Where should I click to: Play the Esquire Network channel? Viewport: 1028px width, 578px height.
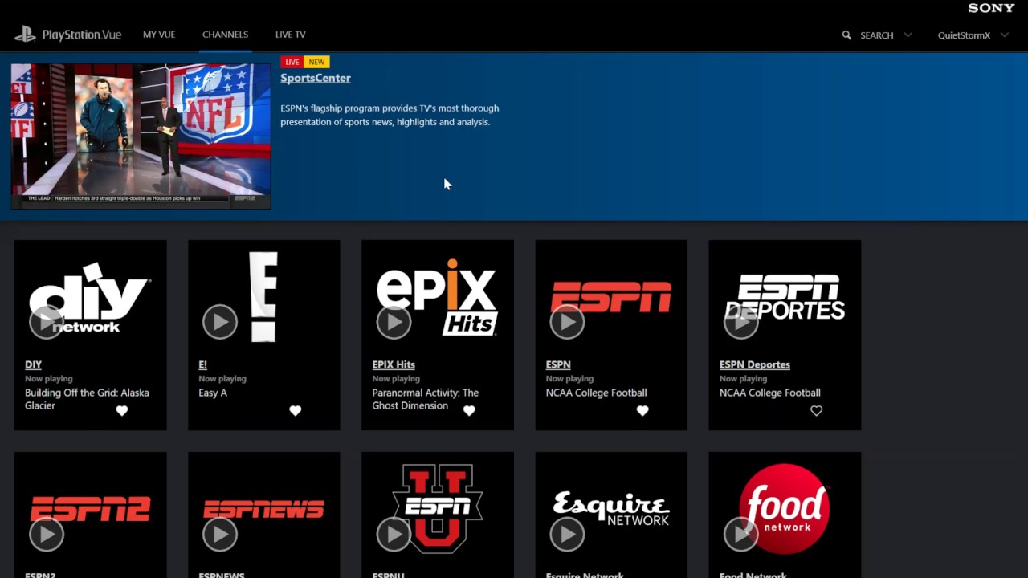point(567,534)
